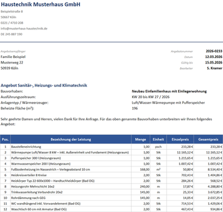Select the recipient city 50939 Köln
Image resolution: width=223 pixels, height=212 pixels.
point(9,68)
